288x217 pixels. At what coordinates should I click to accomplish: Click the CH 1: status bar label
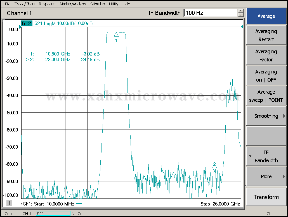click(x=27, y=214)
